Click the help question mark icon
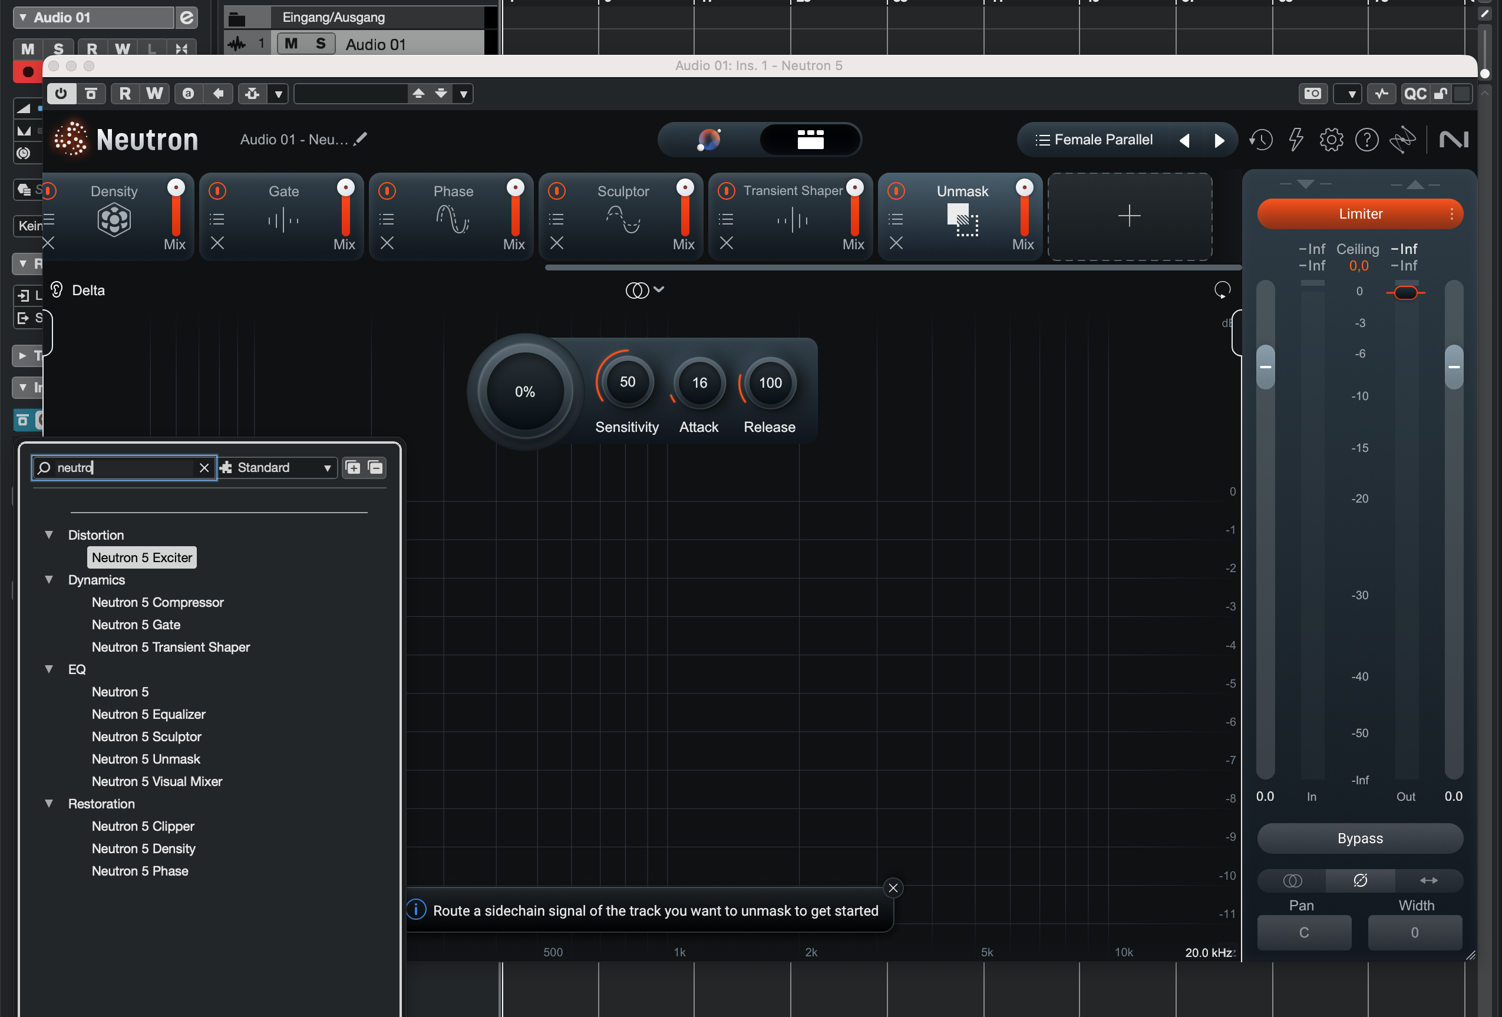 click(1367, 140)
